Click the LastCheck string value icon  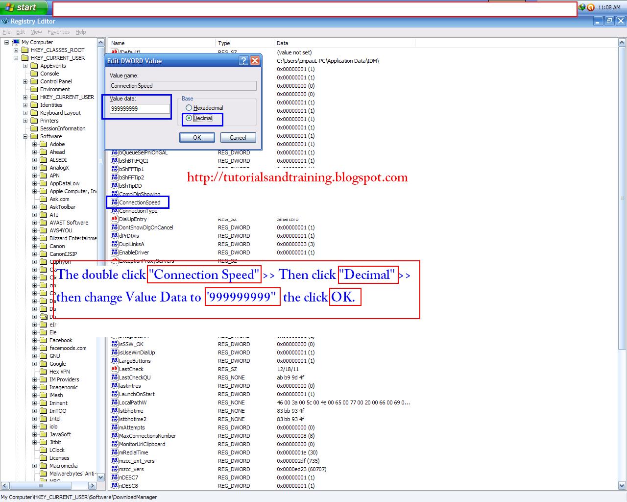point(114,369)
